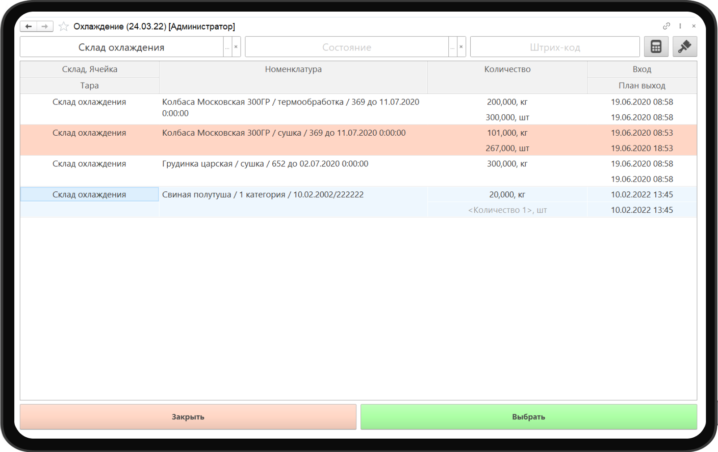
Task: Open selection list for Склад охлаждения field
Action: [227, 47]
